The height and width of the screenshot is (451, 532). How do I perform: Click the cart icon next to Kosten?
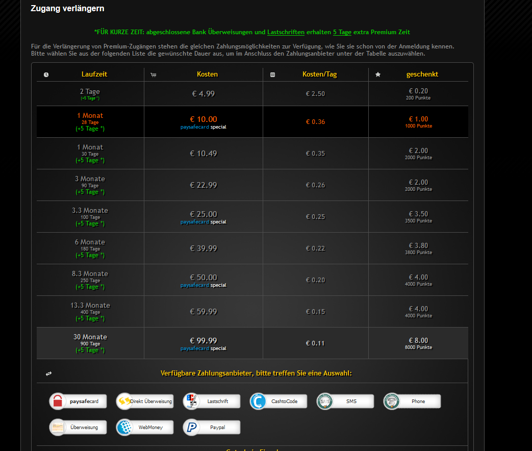[154, 74]
